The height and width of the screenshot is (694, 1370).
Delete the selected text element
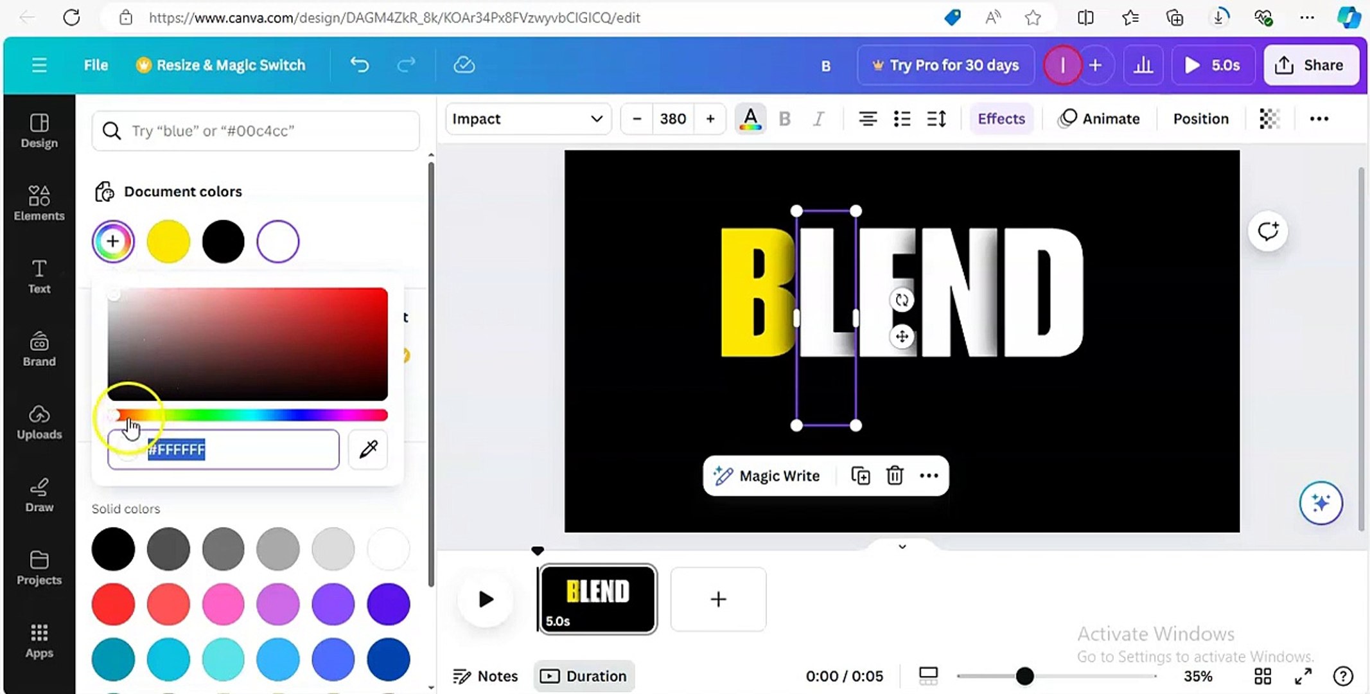(895, 476)
